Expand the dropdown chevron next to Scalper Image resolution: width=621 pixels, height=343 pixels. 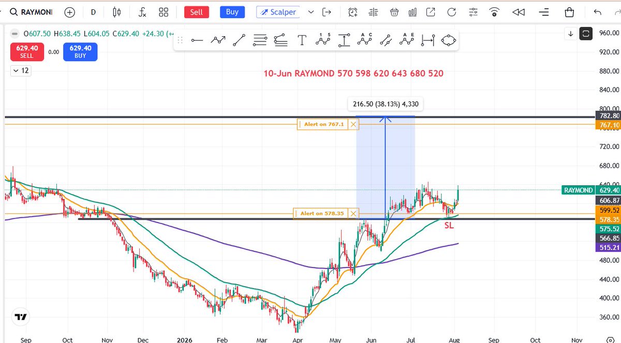(x=310, y=12)
